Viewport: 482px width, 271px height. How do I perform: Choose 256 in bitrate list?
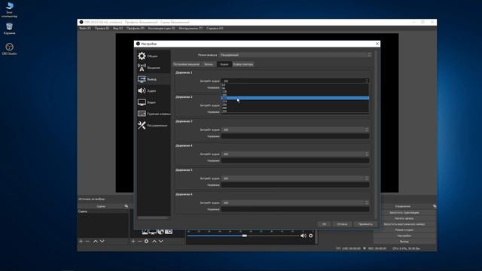(295, 105)
